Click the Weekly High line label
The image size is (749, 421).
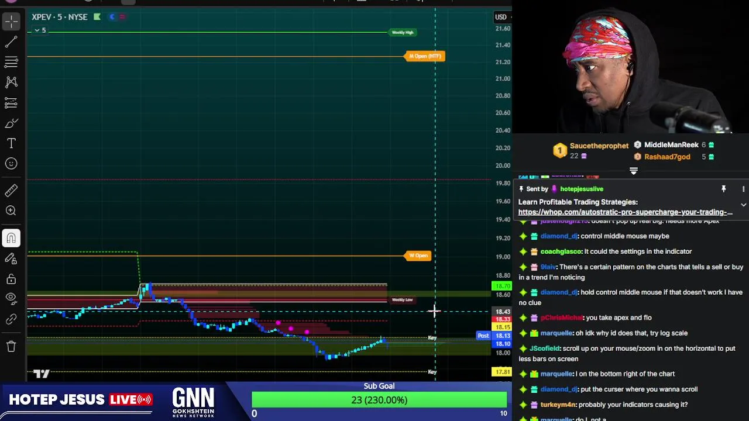402,32
